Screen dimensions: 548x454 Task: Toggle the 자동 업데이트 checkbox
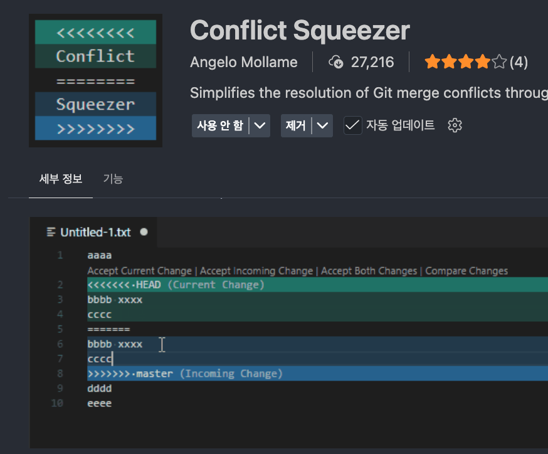tap(353, 125)
